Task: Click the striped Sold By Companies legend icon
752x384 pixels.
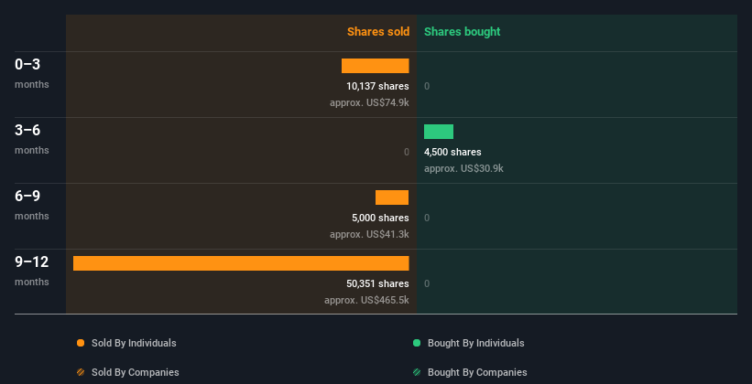Action: [x=81, y=372]
